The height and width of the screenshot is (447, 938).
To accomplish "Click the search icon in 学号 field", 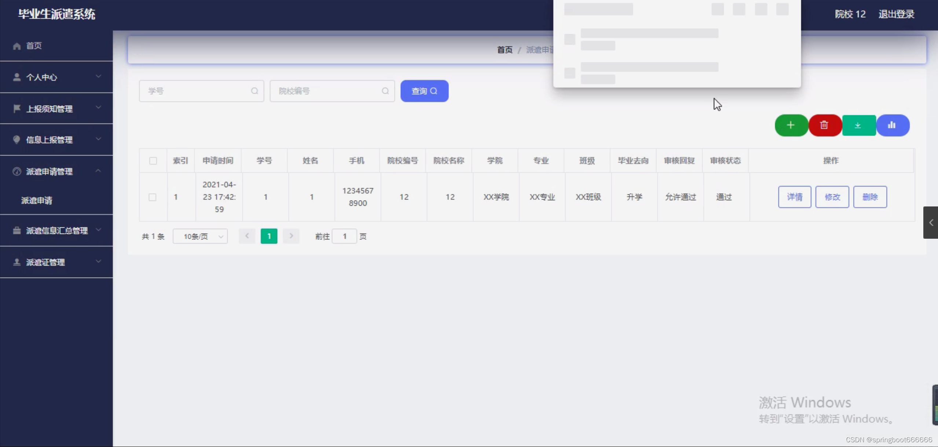I will click(254, 91).
